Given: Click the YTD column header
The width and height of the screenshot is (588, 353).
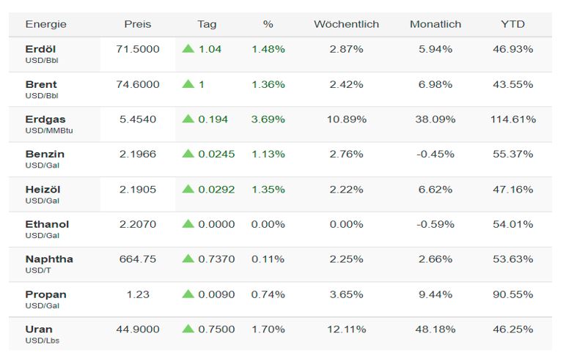Looking at the screenshot, I should click(x=512, y=24).
